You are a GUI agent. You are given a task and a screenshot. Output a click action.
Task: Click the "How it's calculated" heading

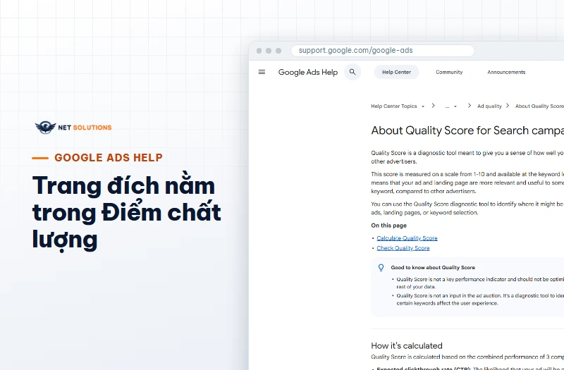point(407,345)
